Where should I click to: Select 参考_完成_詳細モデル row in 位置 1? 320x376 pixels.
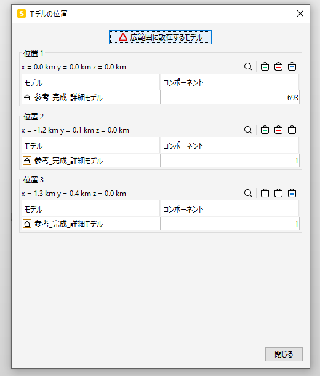pos(160,97)
